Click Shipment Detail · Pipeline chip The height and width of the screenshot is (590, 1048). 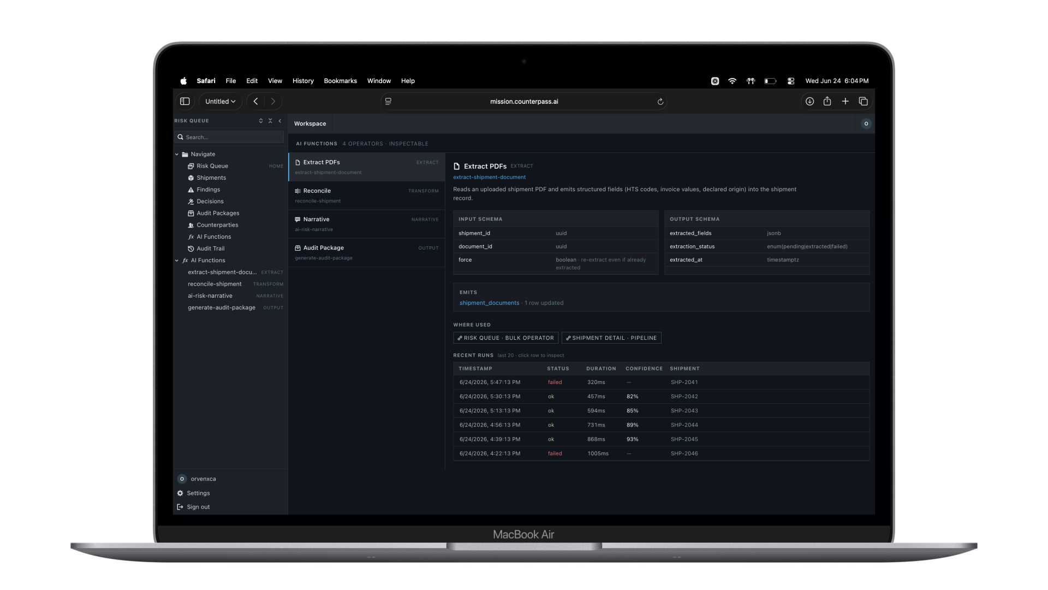point(611,338)
